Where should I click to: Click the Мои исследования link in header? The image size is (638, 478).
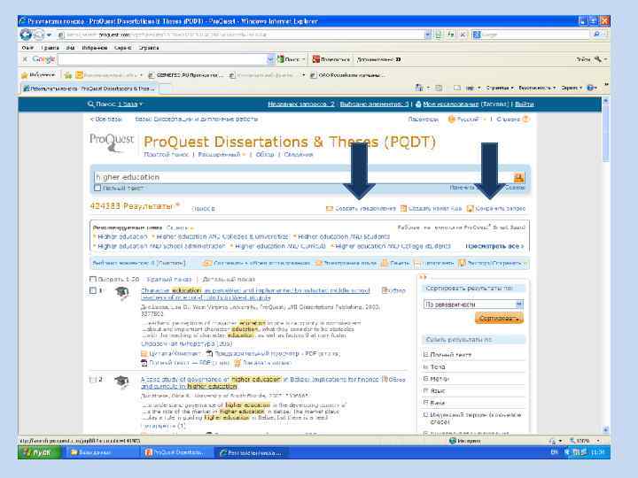tap(451, 104)
